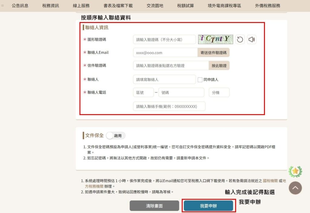Check the 同申請人 checkbox
This screenshot has height=213, width=310.
(200, 80)
